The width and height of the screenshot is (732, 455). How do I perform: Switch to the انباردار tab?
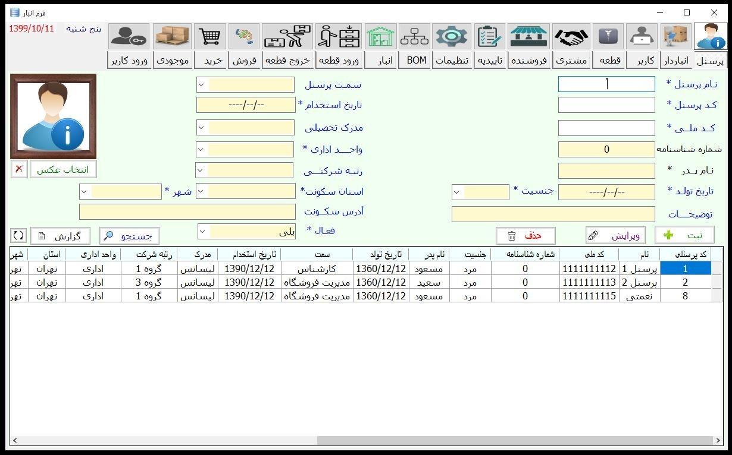pyautogui.click(x=675, y=61)
